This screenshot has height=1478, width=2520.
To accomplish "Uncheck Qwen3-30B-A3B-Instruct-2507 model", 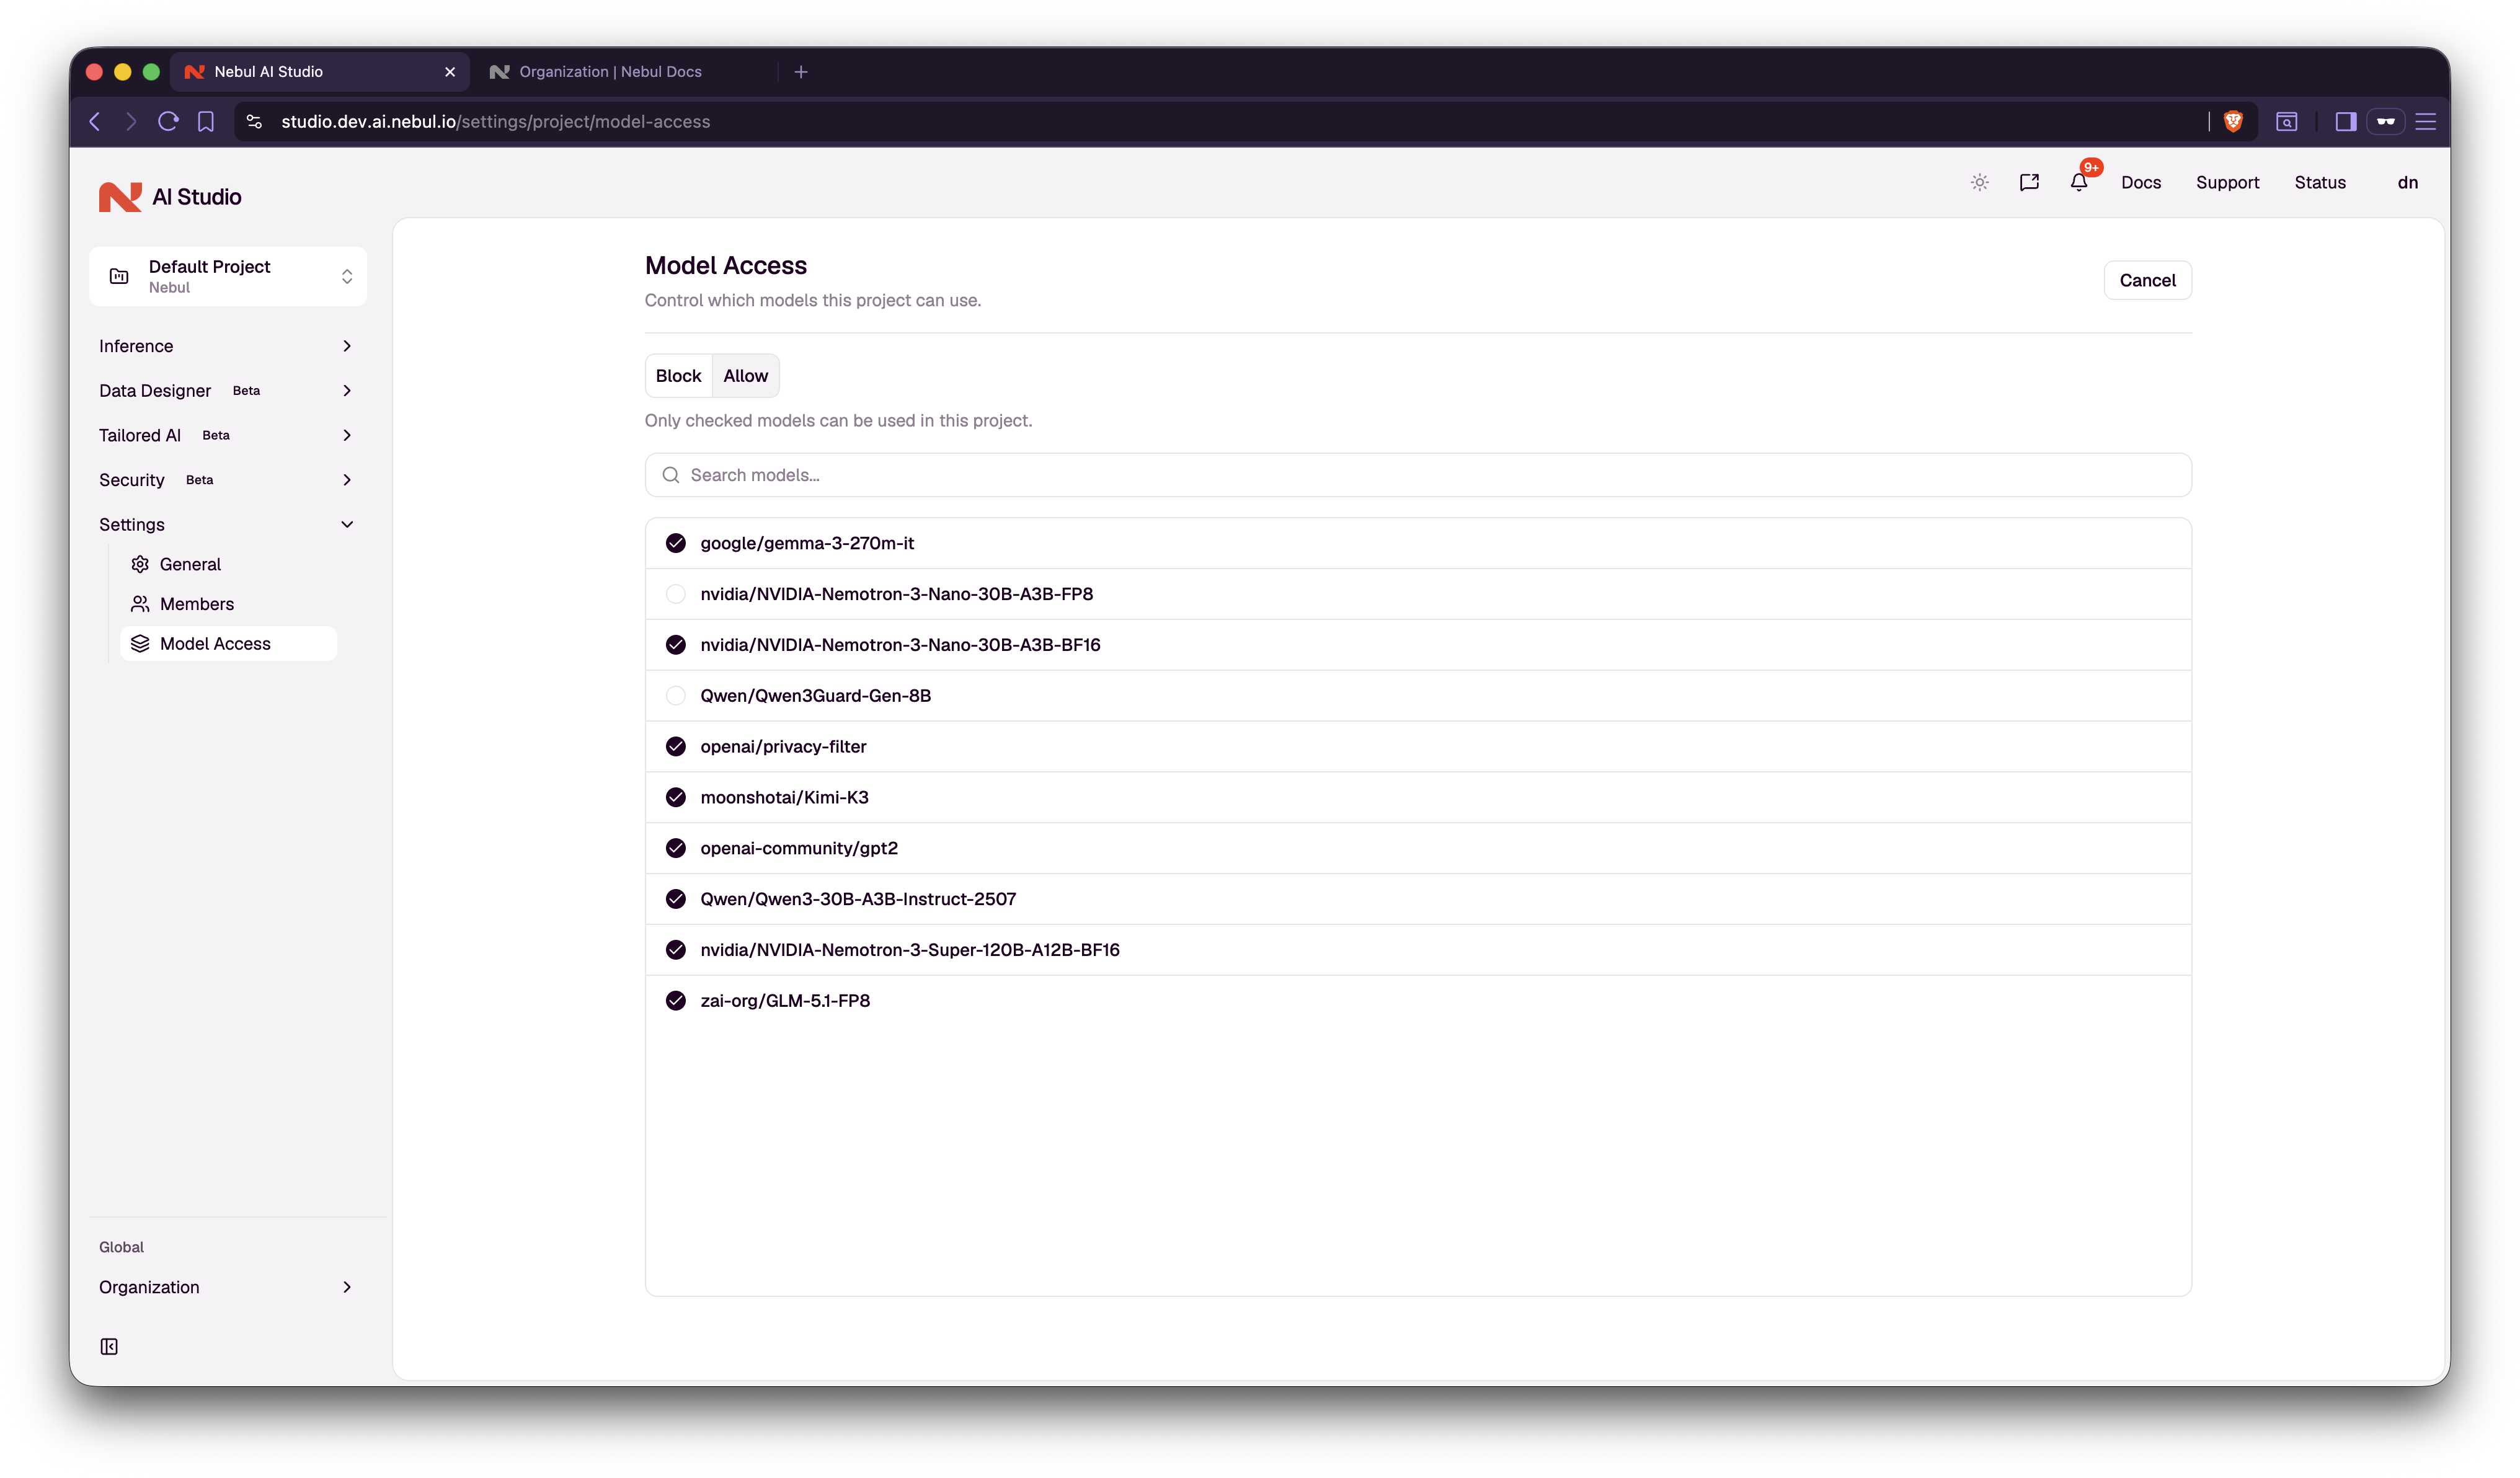I will [676, 899].
